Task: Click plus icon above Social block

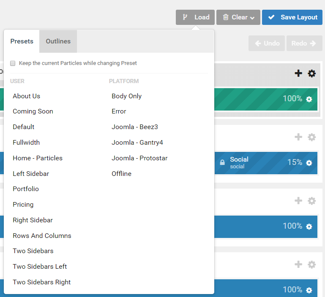Action: point(298,137)
